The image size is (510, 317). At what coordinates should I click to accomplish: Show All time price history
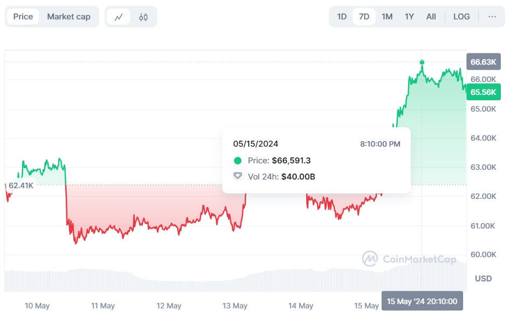point(431,17)
